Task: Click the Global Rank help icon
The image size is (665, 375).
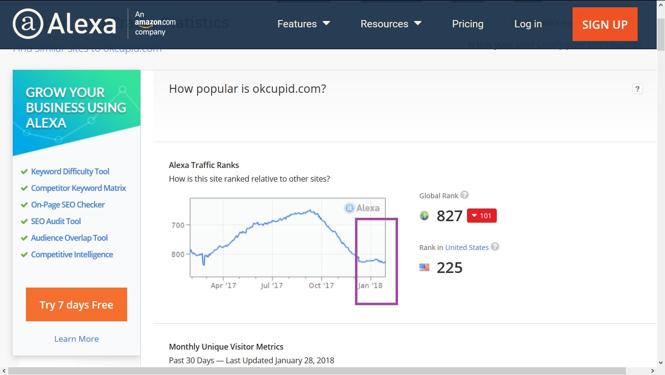Action: tap(465, 195)
